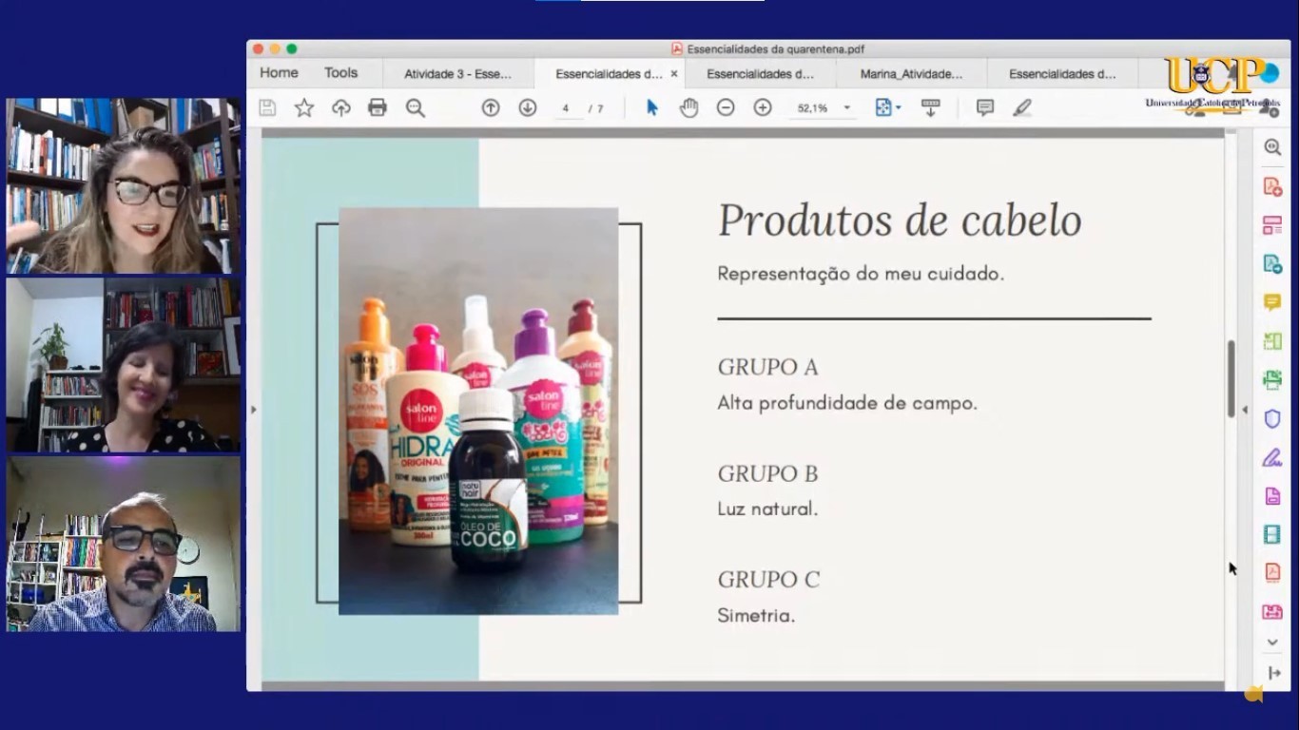Expand more tools chevron in right sidebar

(x=1272, y=644)
